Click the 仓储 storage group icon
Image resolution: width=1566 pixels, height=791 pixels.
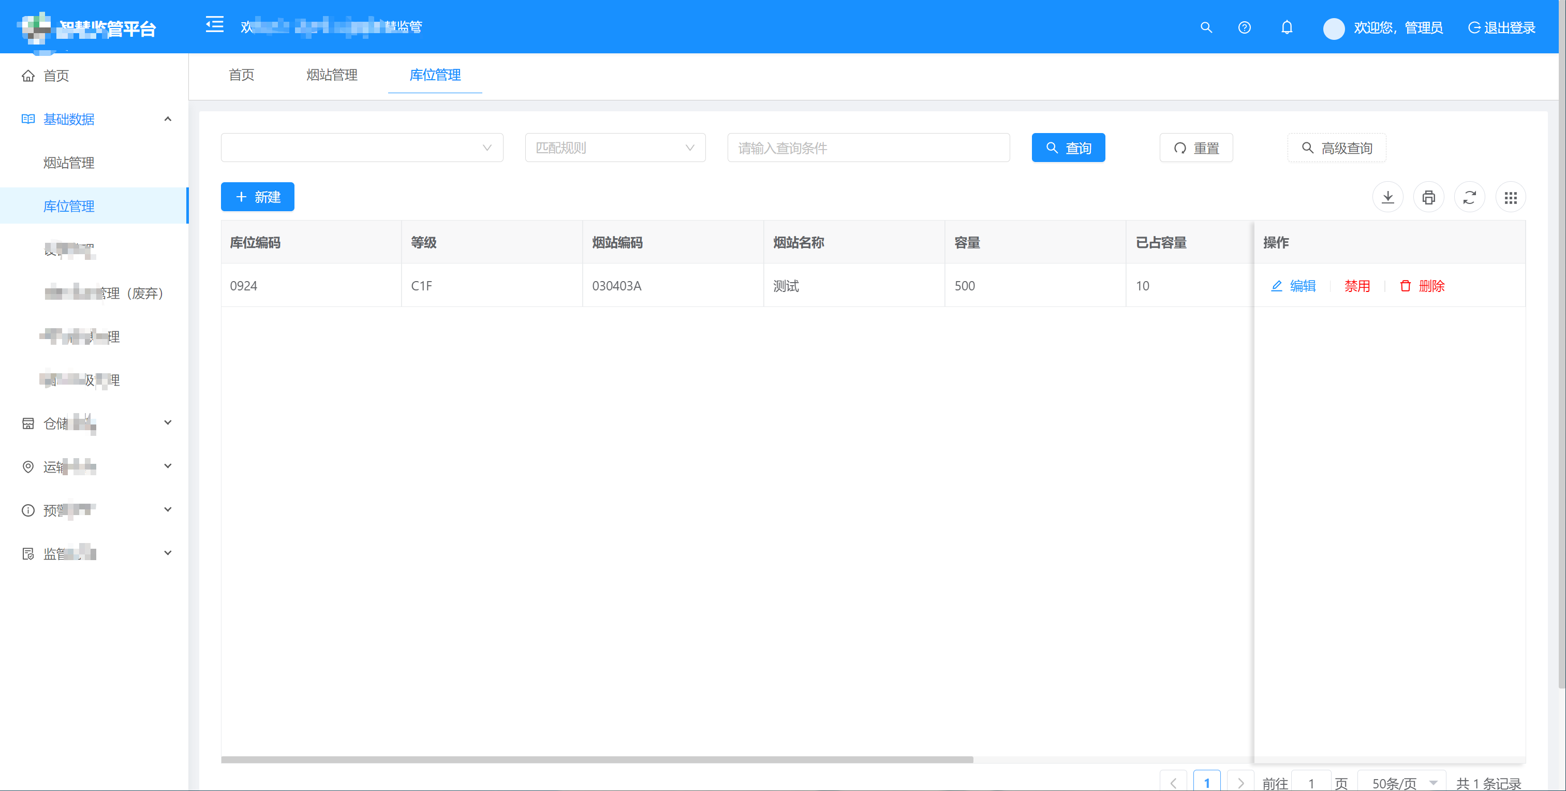tap(28, 423)
